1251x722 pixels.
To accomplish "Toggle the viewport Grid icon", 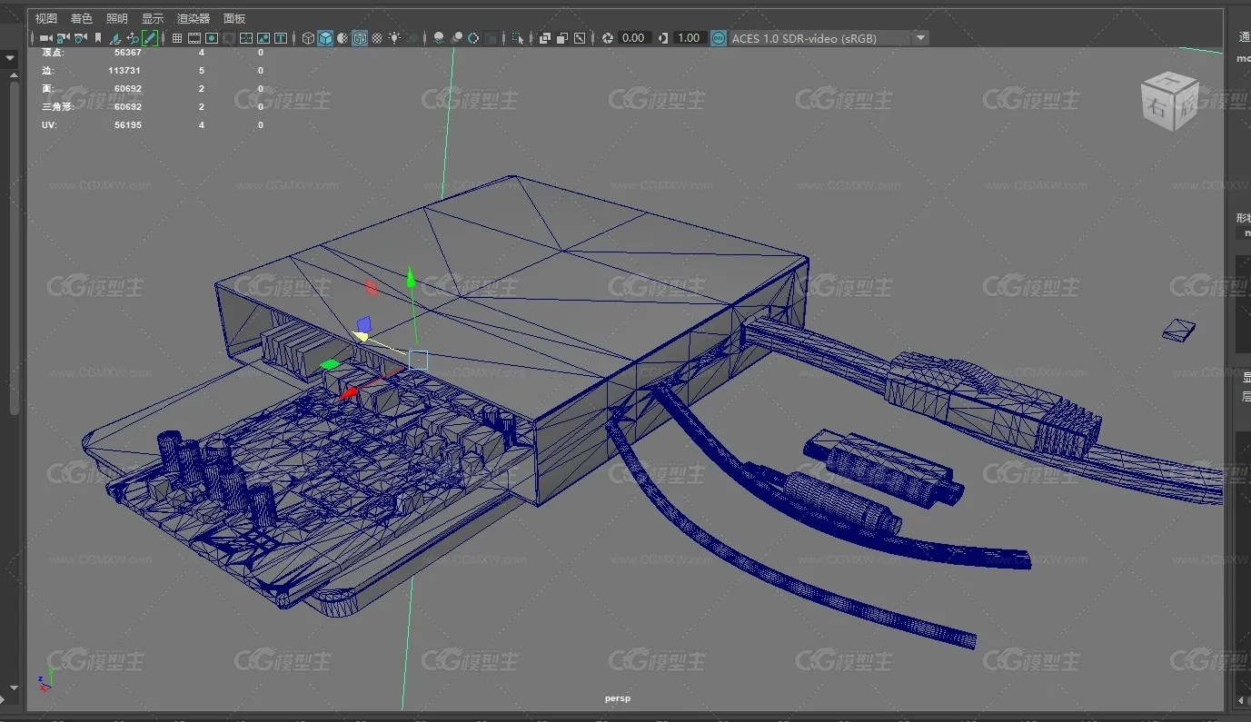I will [176, 38].
